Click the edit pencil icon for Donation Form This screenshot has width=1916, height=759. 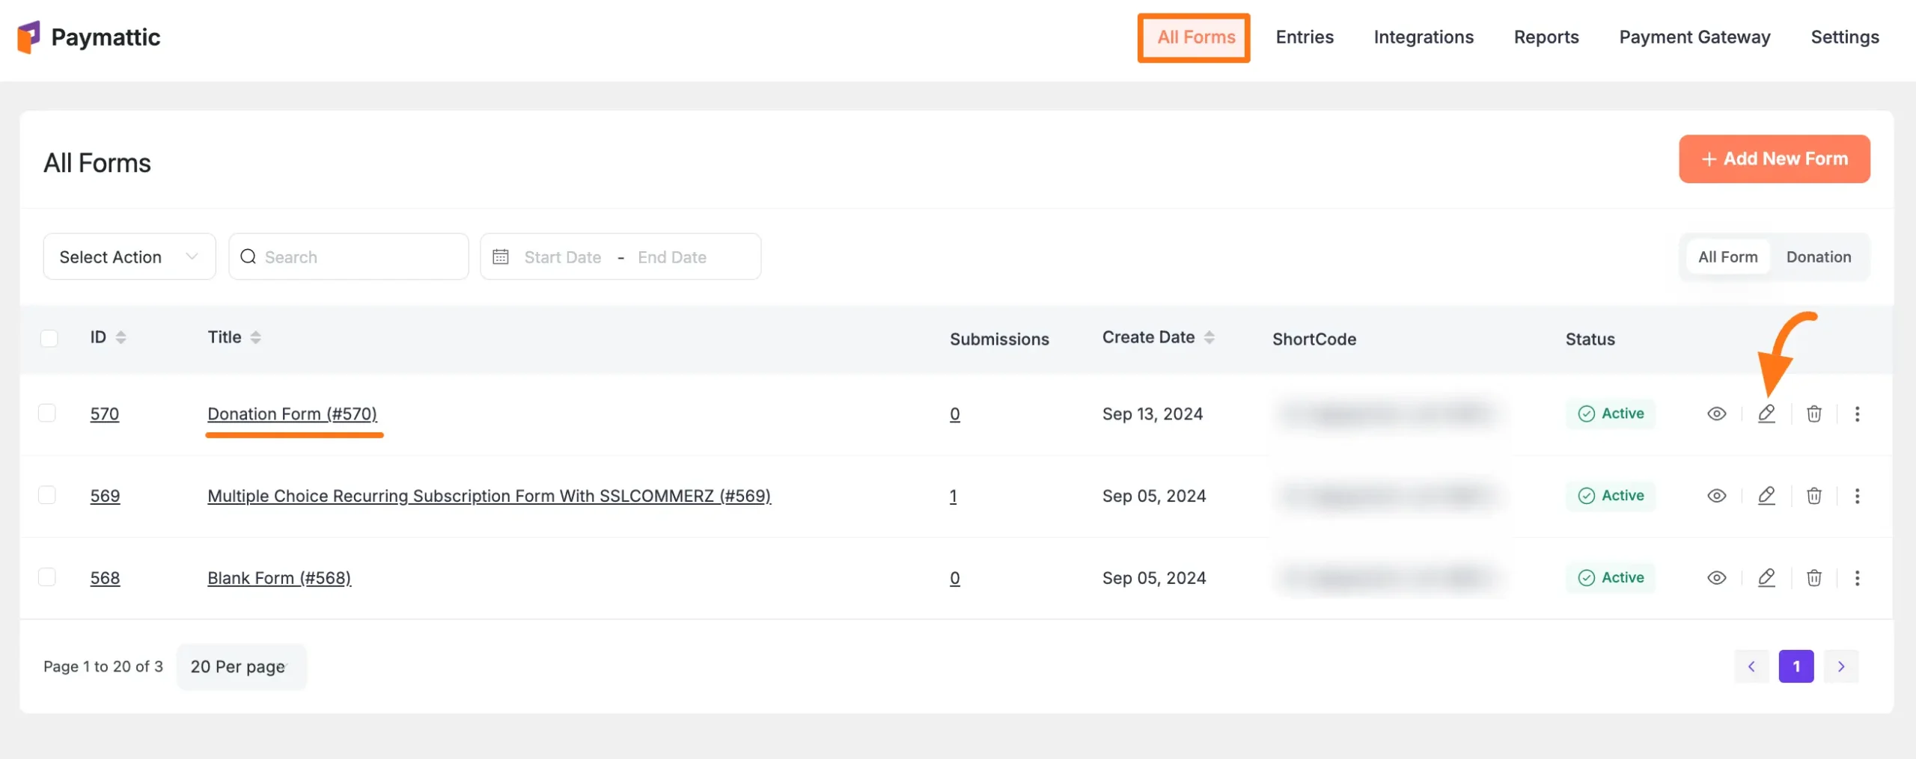[x=1766, y=414]
